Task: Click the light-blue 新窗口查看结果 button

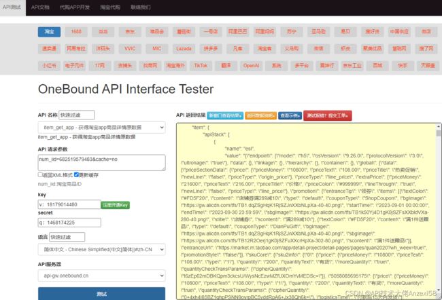Action: 225,115
